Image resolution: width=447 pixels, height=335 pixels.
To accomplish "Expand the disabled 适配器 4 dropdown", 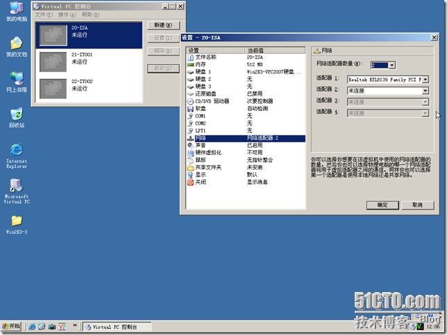I will 425,114.
